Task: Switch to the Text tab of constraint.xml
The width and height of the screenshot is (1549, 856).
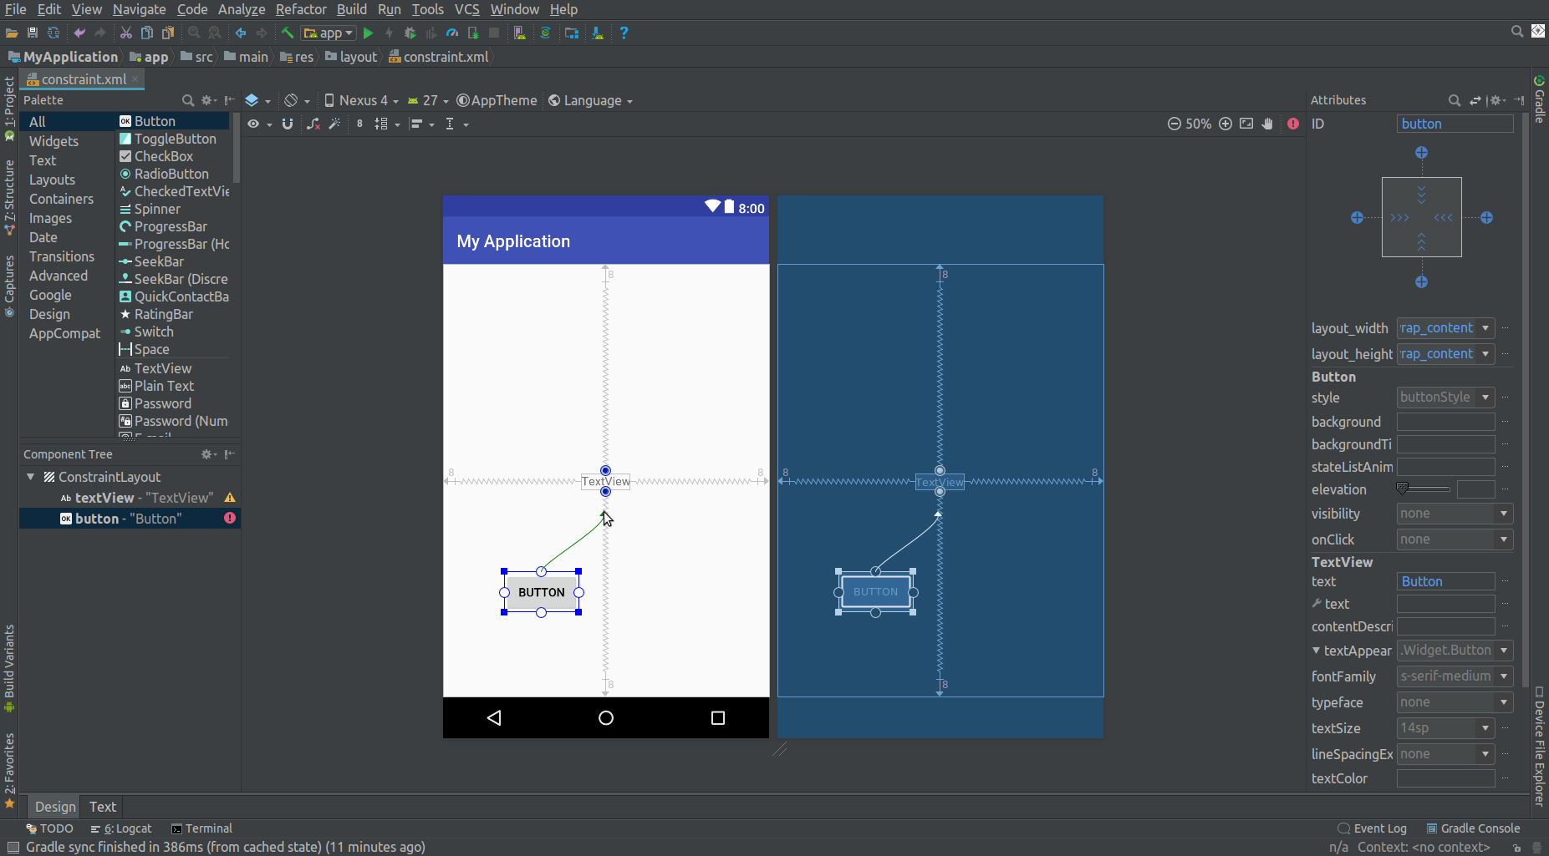Action: tap(101, 806)
